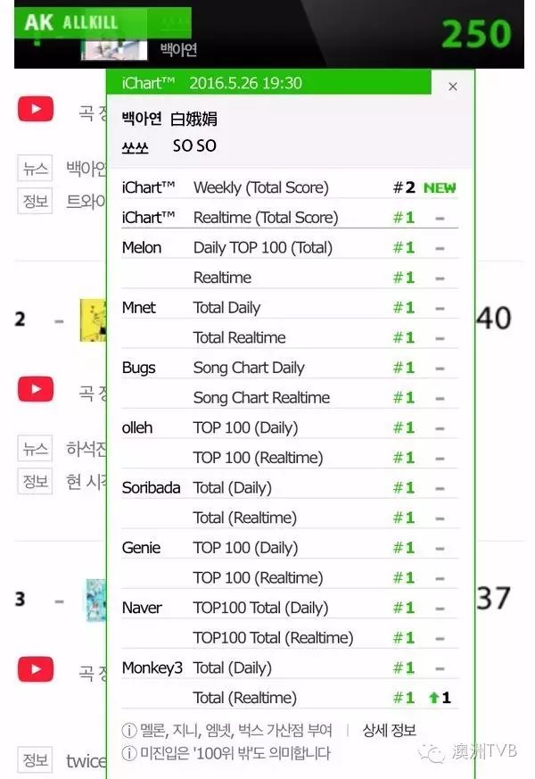Play the YouTube video for the first song
The width and height of the screenshot is (535, 779).
(x=36, y=109)
